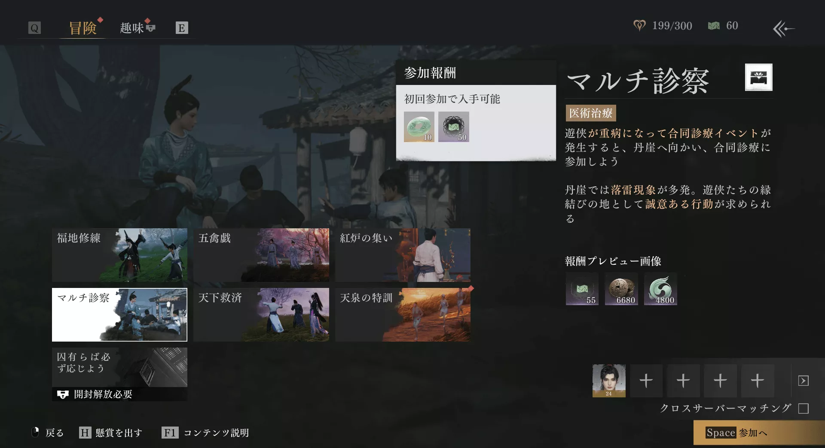Viewport: 825px width, 448px height.
Task: Click an empty teammate plus slot
Action: click(646, 380)
